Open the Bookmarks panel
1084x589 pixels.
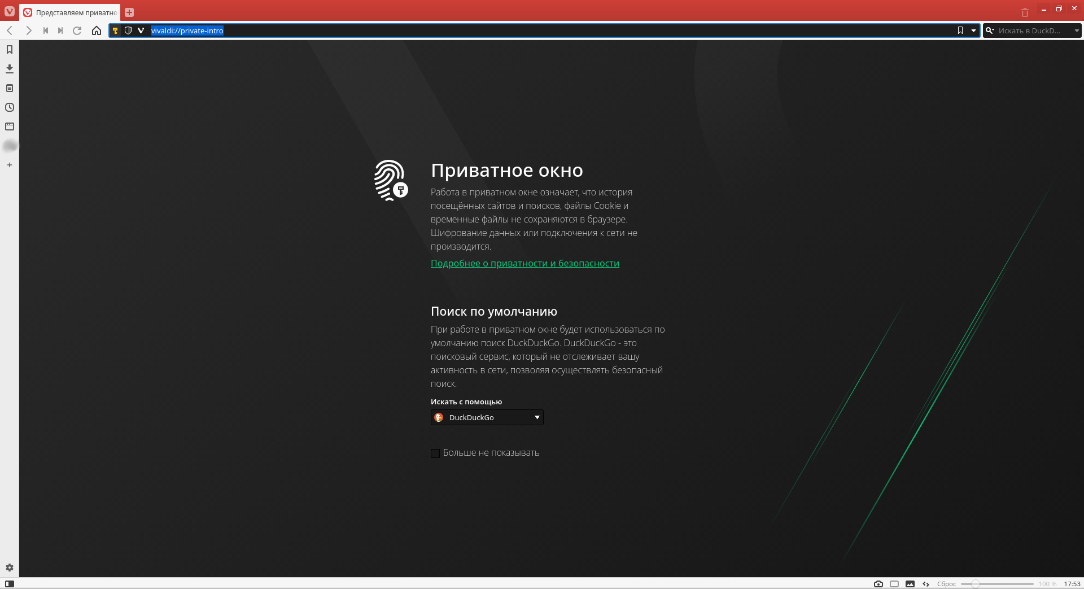click(10, 50)
